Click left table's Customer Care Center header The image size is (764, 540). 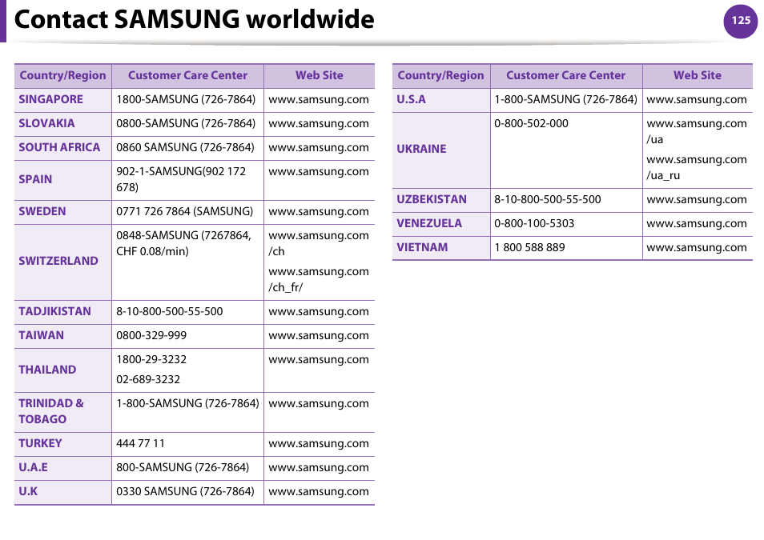(x=187, y=75)
